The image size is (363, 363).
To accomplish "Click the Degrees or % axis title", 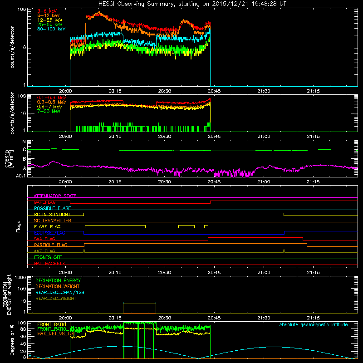I will (x=12, y=340).
